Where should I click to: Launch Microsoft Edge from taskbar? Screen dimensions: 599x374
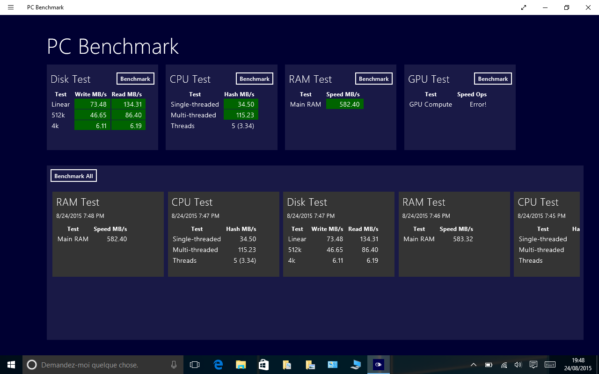(218, 365)
